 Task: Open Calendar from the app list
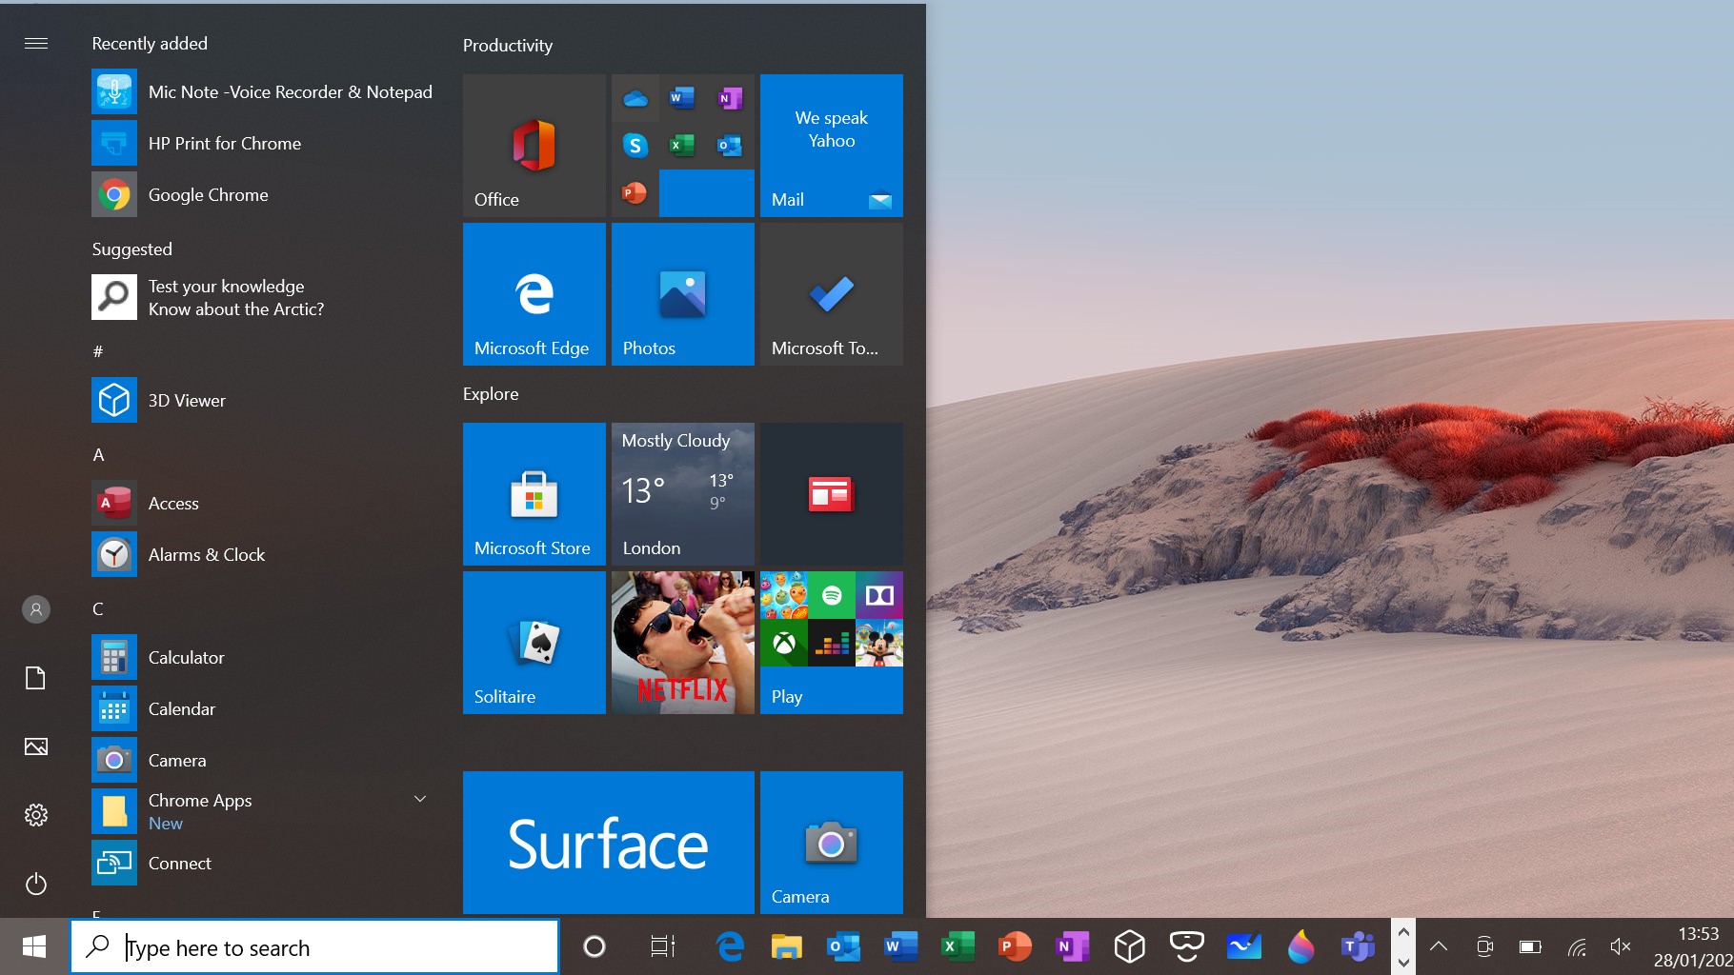263,709
